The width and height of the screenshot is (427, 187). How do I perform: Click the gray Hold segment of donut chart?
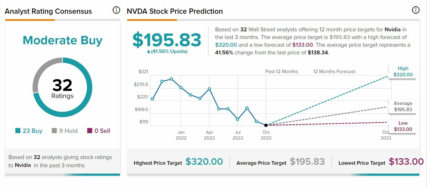(x=41, y=74)
